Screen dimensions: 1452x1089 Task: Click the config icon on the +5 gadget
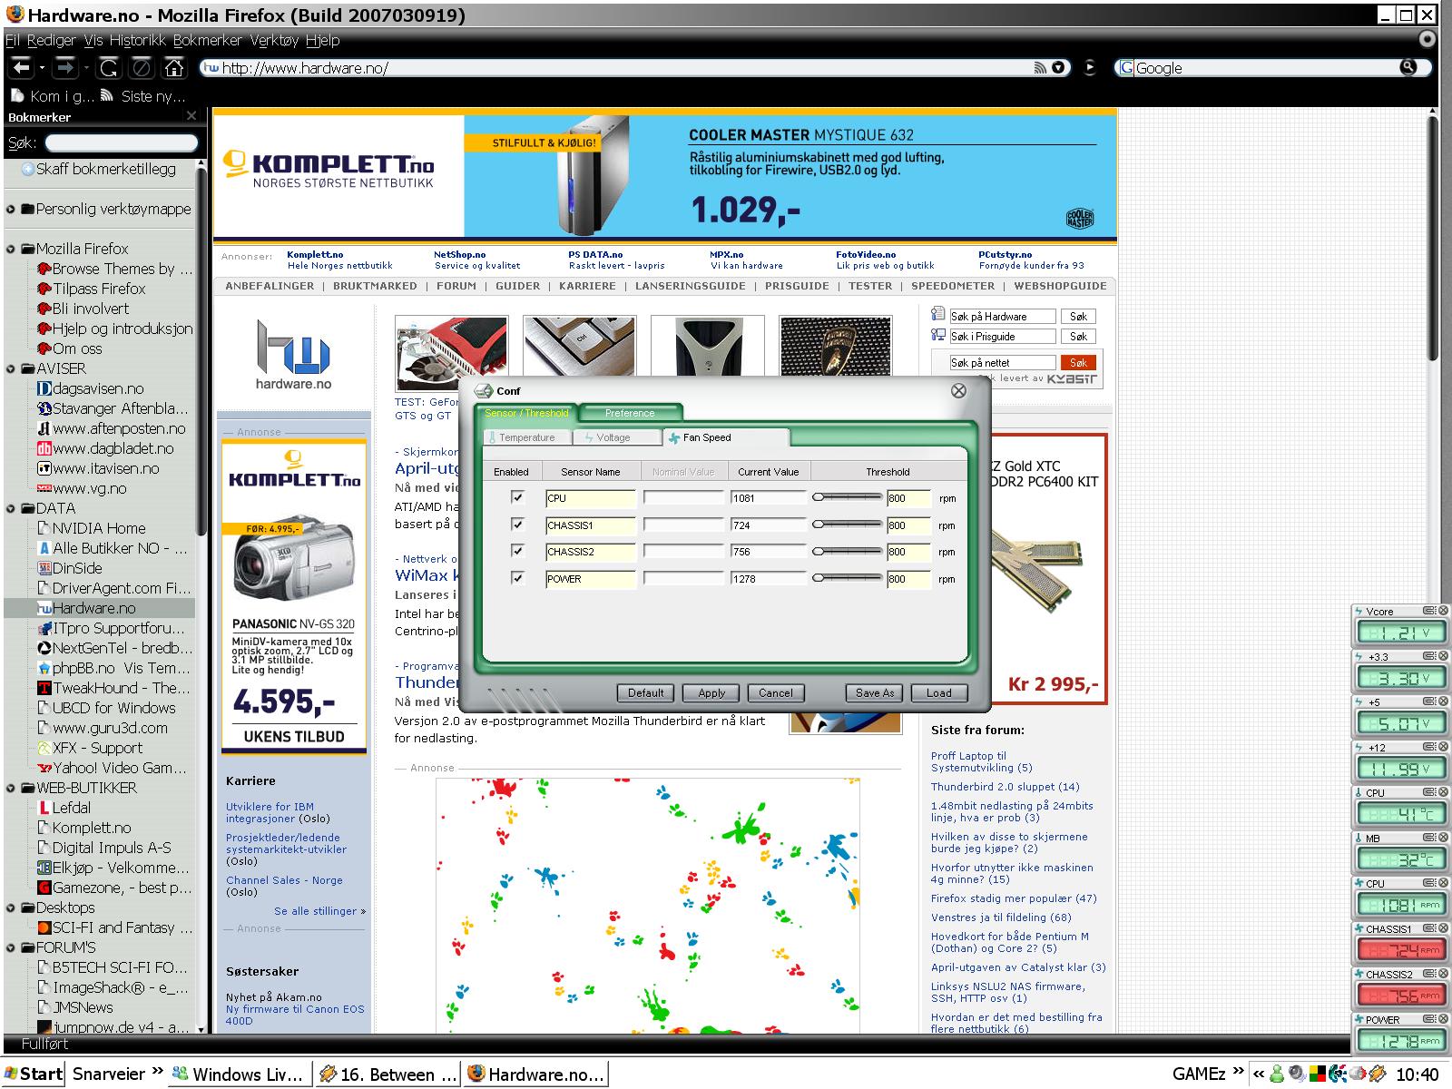click(1428, 701)
